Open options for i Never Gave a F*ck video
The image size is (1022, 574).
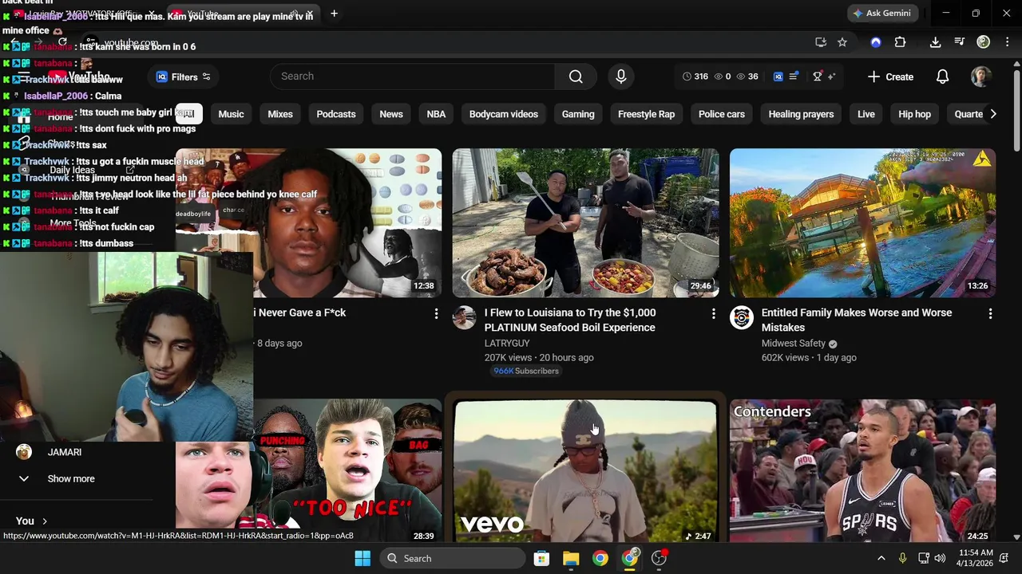436,314
